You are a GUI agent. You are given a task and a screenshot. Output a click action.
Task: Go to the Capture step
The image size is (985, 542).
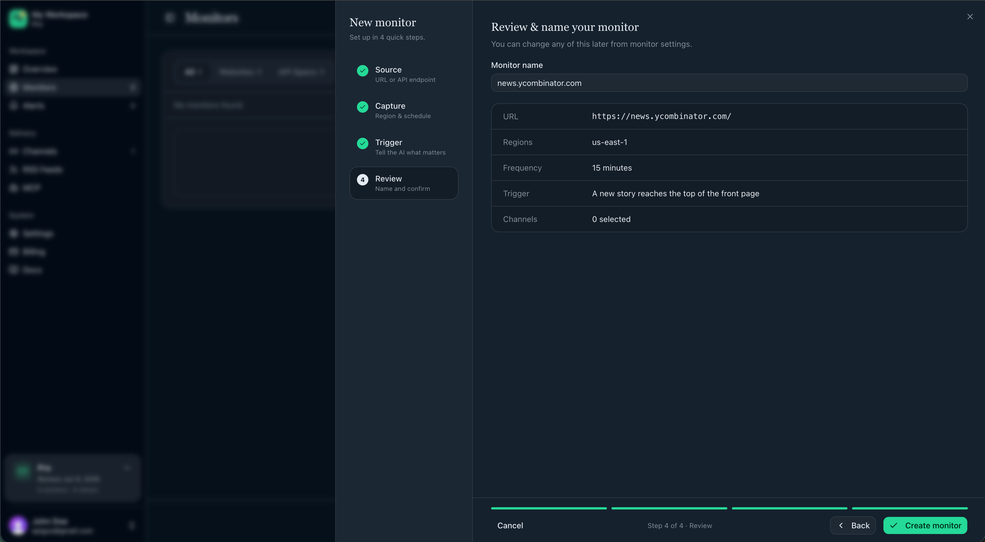click(x=404, y=110)
